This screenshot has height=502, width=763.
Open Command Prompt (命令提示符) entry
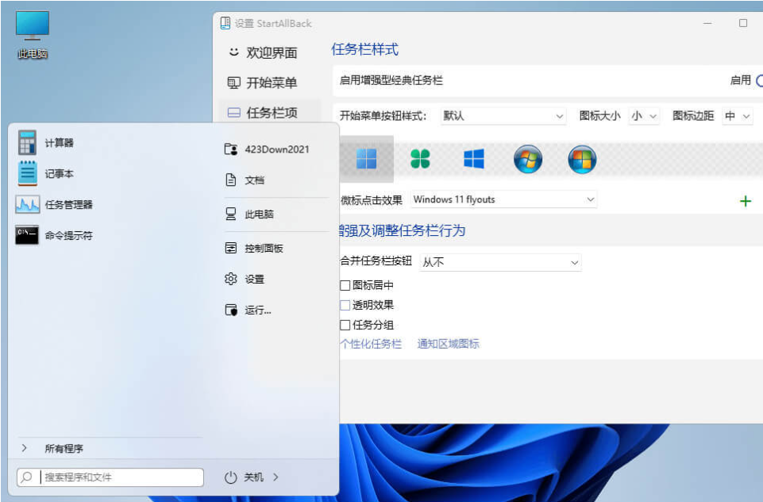[x=54, y=236]
